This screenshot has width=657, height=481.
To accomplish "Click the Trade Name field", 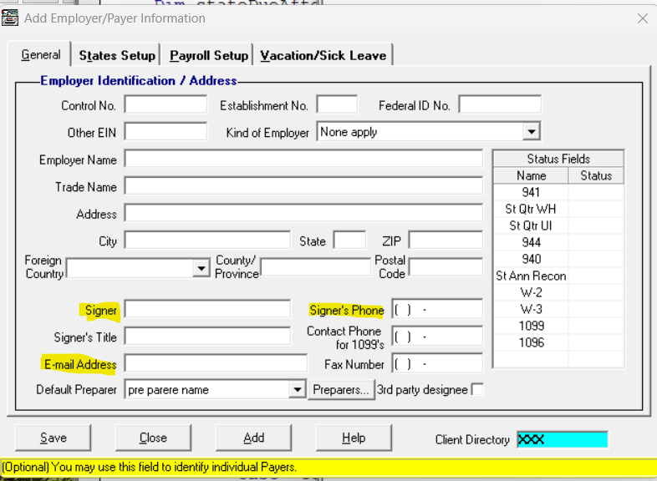I will [303, 186].
